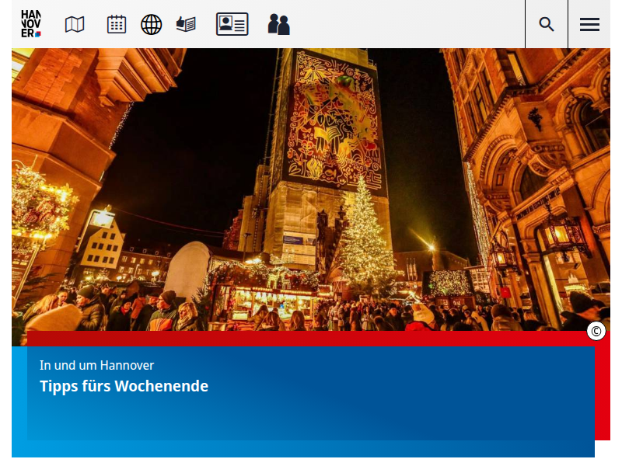Open the easy-read book icon
Screen dimensions: 622x466
186,24
